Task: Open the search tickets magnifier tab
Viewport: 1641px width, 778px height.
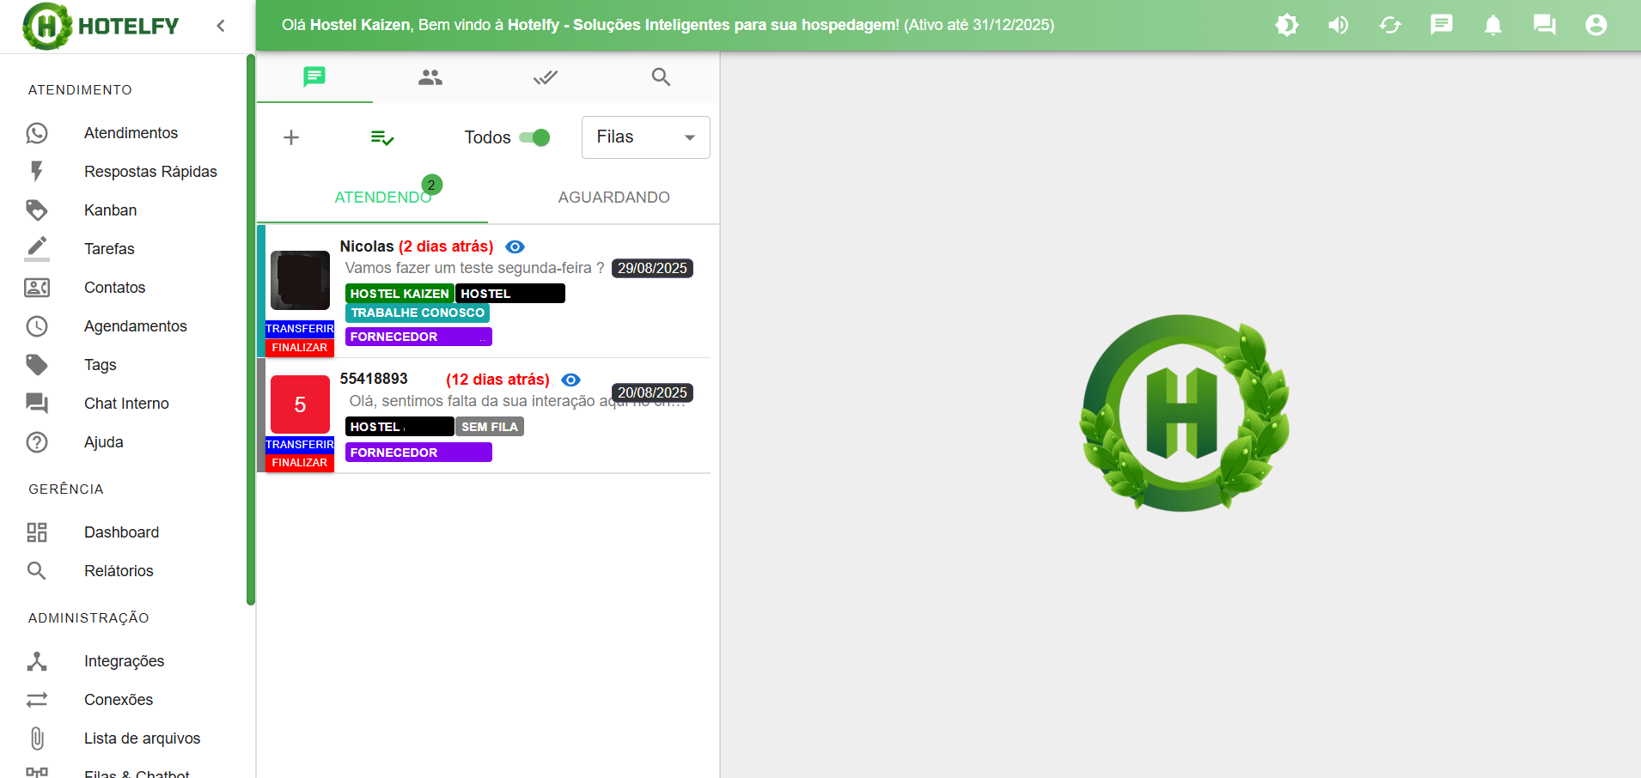Action: click(x=661, y=77)
